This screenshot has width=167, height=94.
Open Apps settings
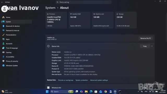16,39
